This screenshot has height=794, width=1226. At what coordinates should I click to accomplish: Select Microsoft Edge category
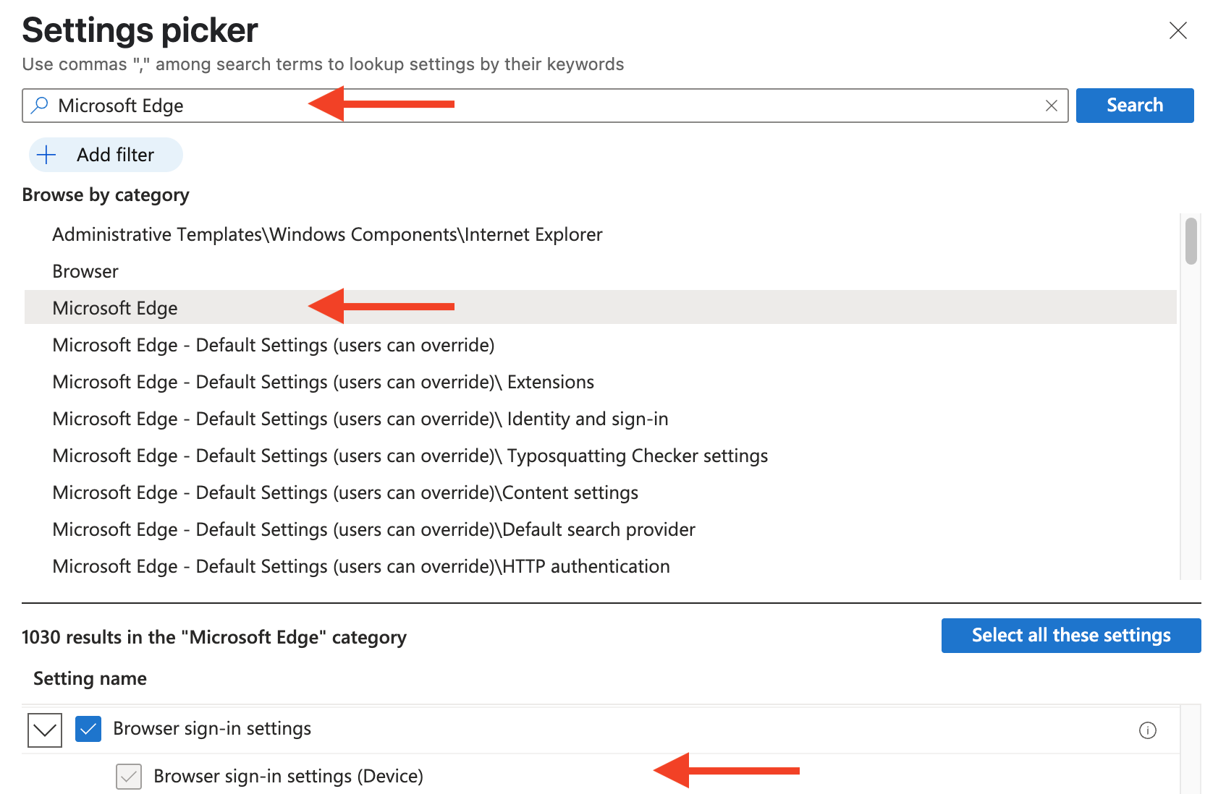click(115, 308)
